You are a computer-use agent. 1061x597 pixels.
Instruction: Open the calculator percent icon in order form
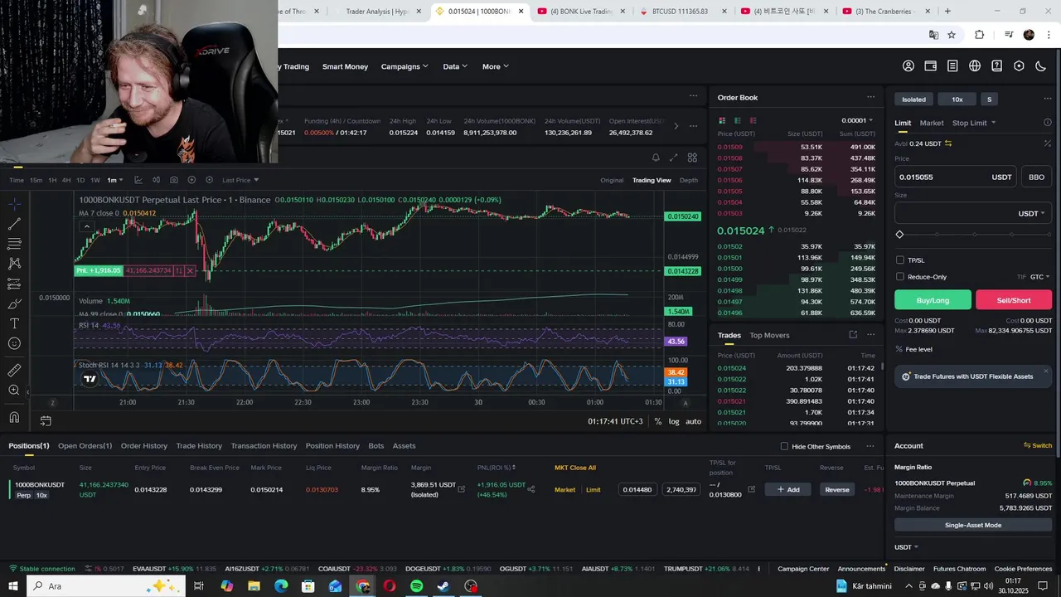(x=1048, y=143)
